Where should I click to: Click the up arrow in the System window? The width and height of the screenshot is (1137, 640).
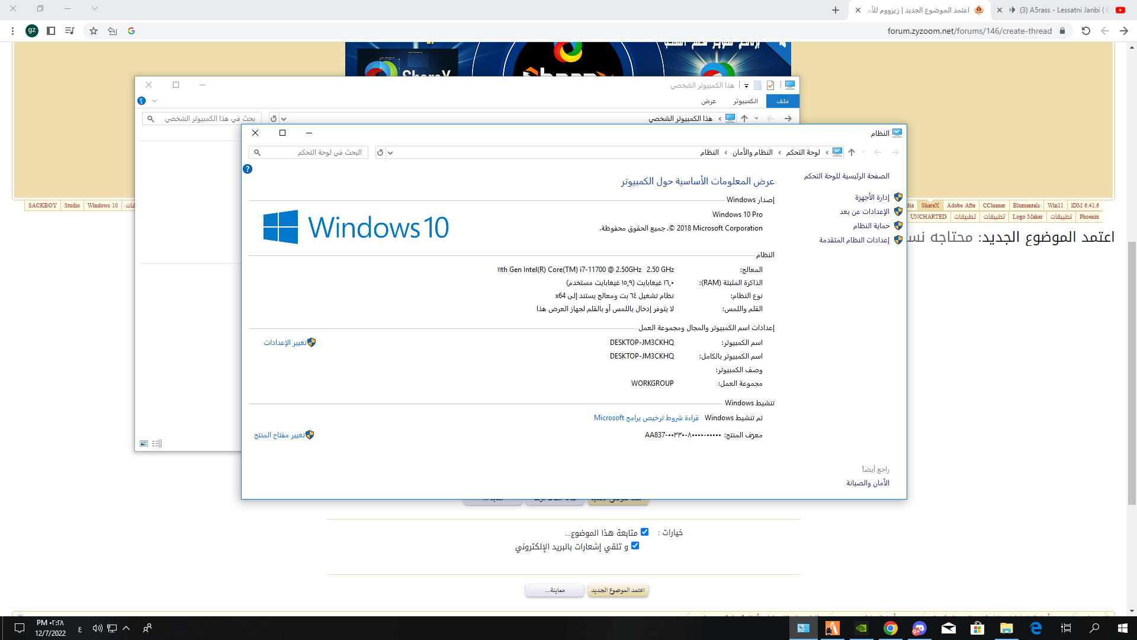click(852, 152)
